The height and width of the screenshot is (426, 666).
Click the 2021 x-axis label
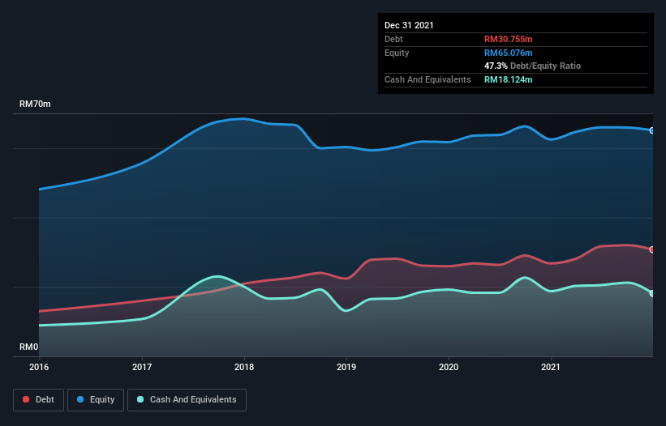pyautogui.click(x=551, y=367)
